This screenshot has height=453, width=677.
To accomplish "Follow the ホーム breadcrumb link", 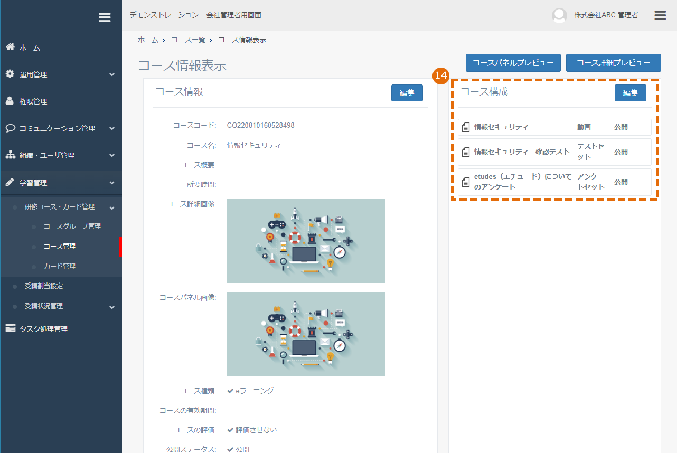I will (148, 40).
